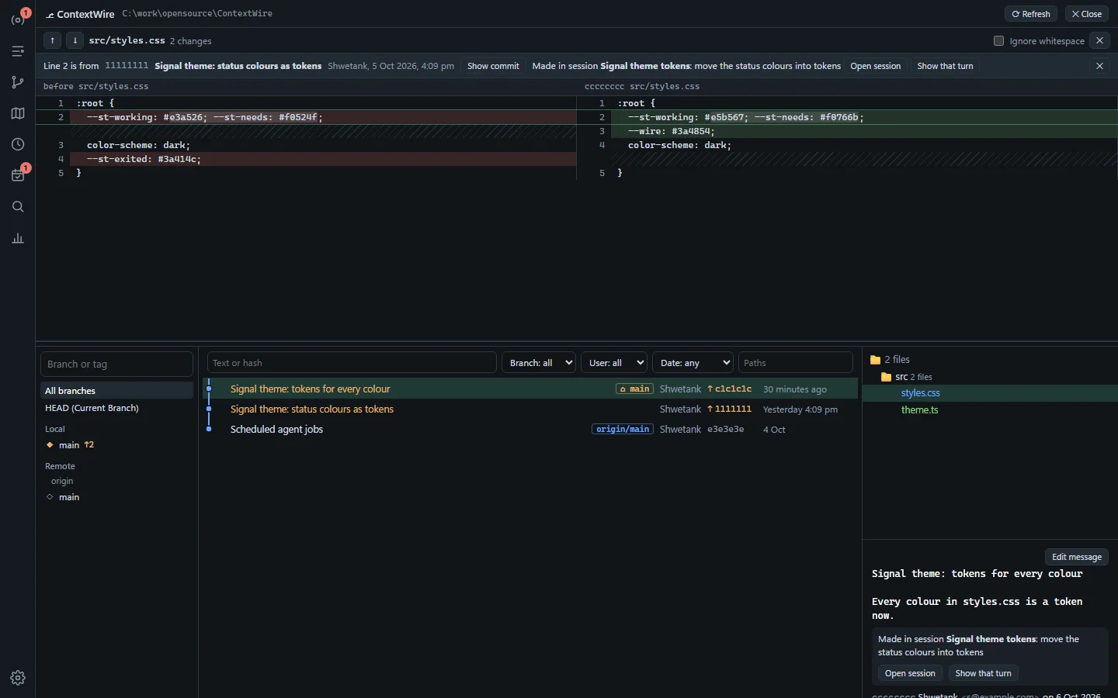
Task: Click 'Show that turn' in the blame bar
Action: tap(945, 66)
